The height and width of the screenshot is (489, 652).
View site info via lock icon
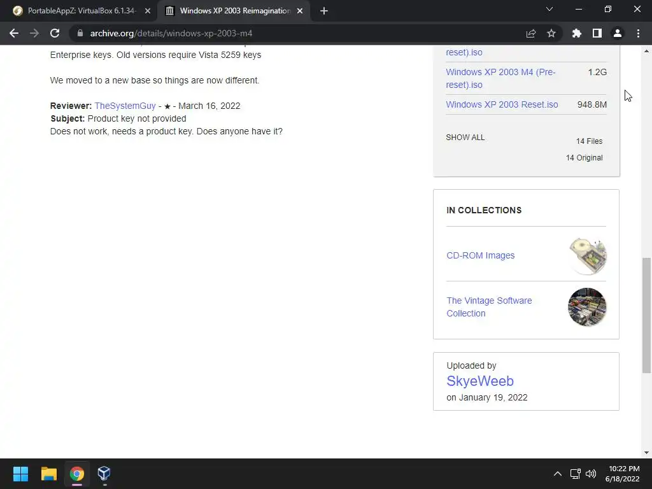[x=80, y=33]
